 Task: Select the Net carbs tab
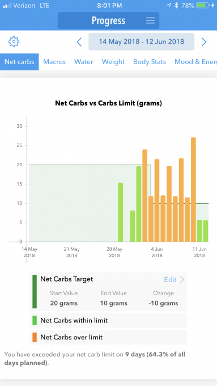pos(19,62)
